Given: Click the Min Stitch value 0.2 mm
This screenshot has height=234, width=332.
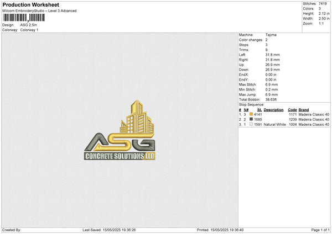Looking at the screenshot, I should click(x=272, y=89).
